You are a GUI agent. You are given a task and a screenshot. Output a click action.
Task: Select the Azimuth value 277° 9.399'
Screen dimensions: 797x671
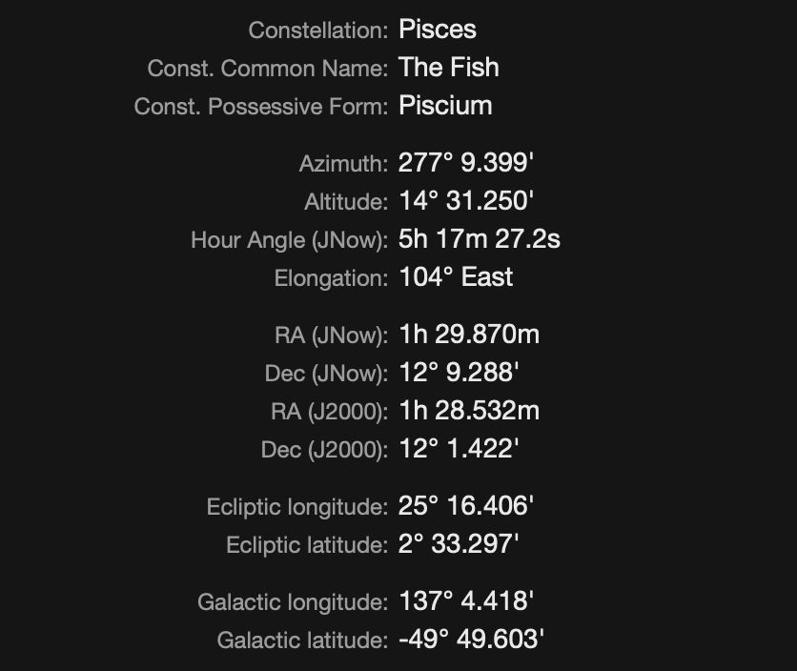[465, 163]
